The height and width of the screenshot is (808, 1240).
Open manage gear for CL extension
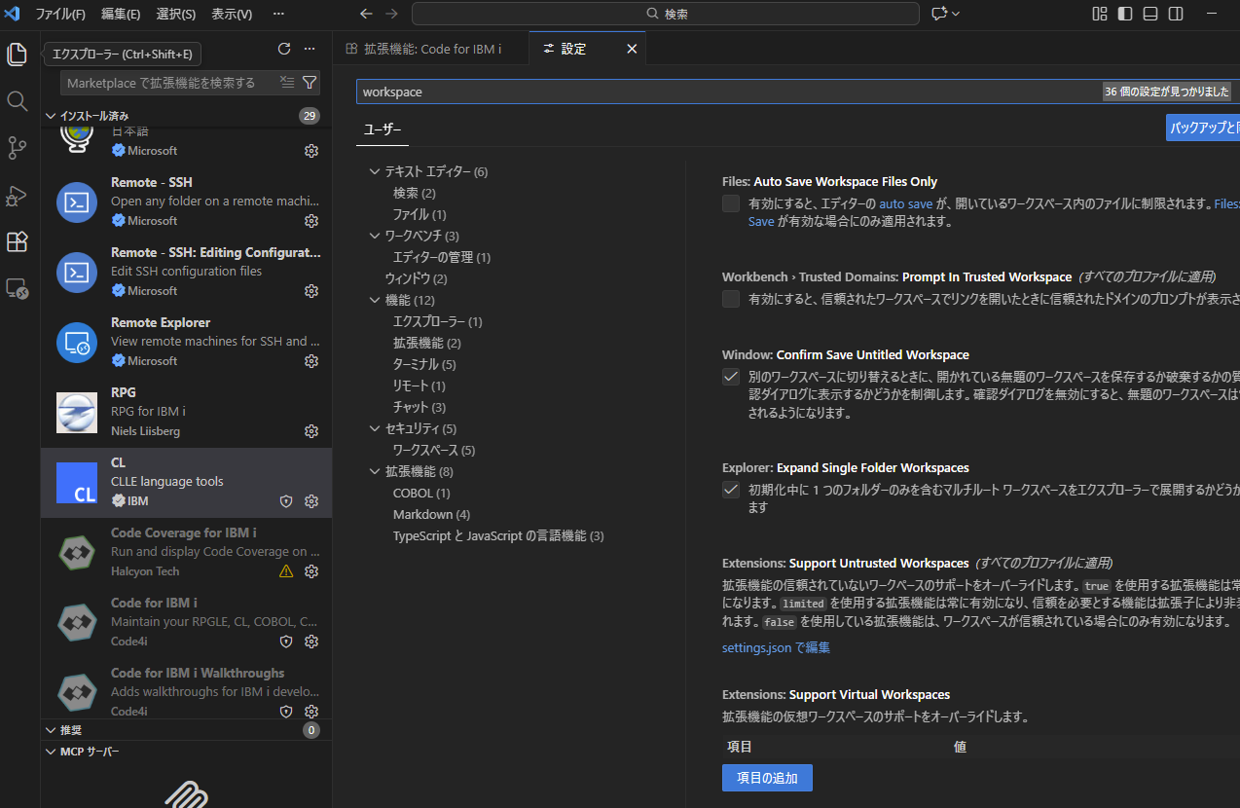coord(311,501)
